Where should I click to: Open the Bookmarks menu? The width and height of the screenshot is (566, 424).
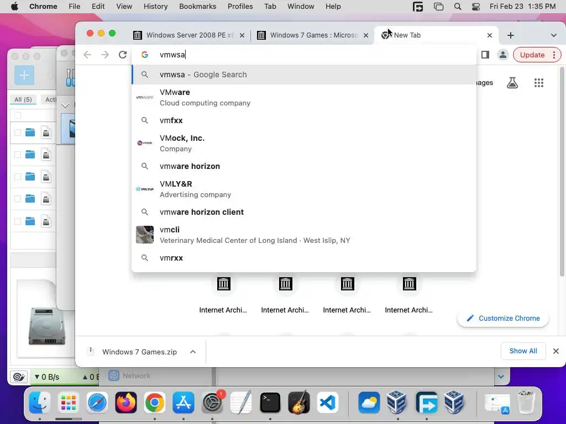click(197, 7)
